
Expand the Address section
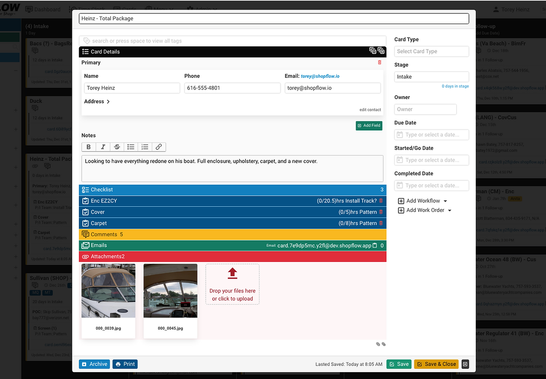97,102
